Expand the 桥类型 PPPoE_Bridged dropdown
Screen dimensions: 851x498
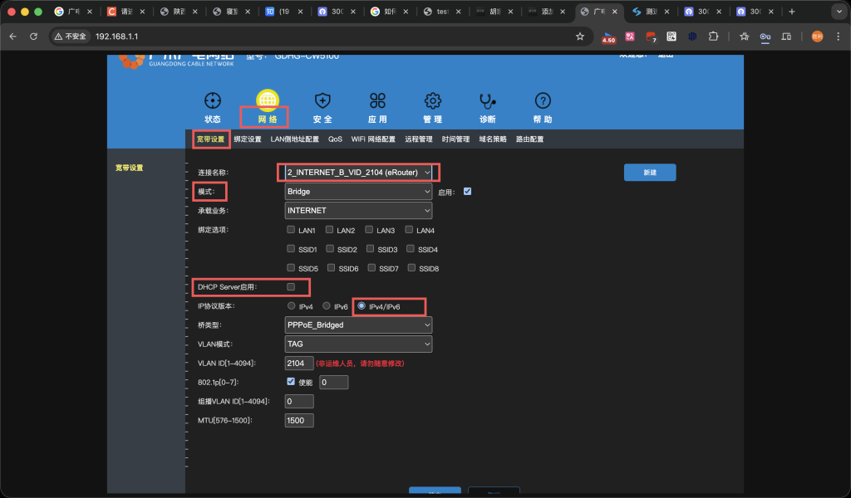click(357, 325)
